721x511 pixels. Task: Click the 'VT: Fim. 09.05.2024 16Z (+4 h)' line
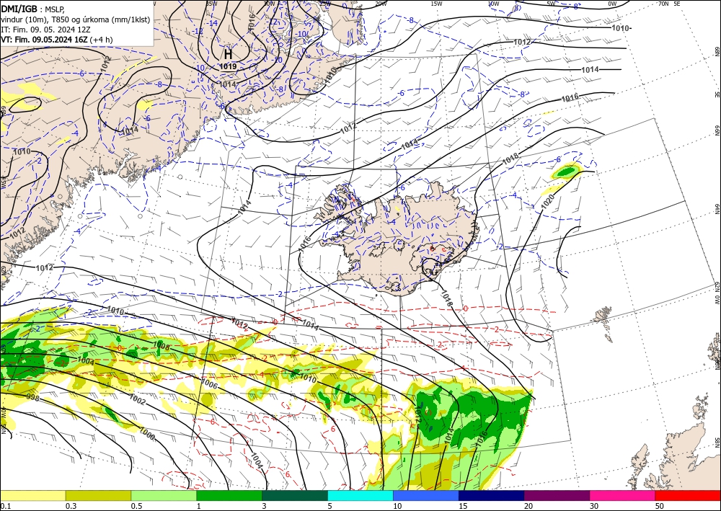(x=57, y=40)
